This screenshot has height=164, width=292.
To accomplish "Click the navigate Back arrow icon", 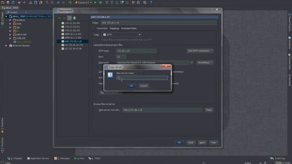I will (x=58, y=2).
